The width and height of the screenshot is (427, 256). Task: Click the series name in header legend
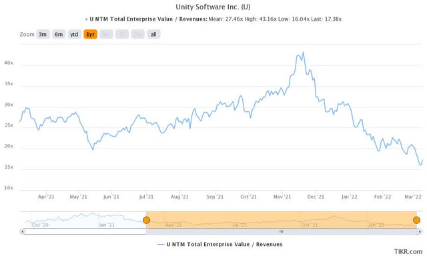(x=148, y=19)
